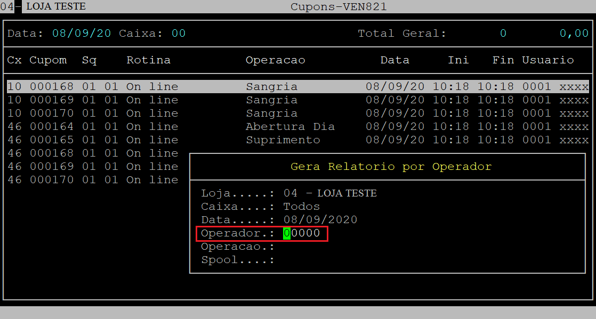Click the Caixa field showing Todos
The image size is (596, 319).
pos(302,206)
